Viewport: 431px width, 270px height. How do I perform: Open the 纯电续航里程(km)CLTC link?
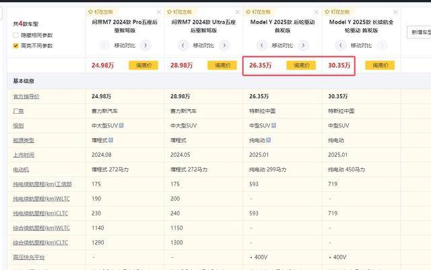(40, 213)
